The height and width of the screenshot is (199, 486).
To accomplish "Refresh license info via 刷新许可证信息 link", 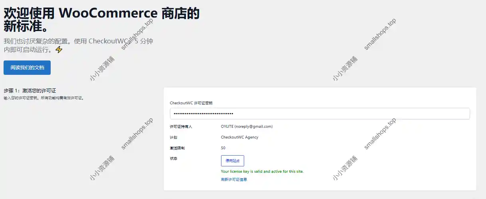I will tap(234, 179).
